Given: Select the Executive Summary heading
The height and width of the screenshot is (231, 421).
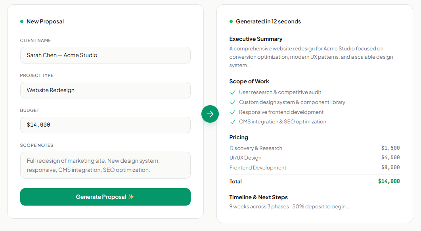Looking at the screenshot, I should pyautogui.click(x=256, y=39).
